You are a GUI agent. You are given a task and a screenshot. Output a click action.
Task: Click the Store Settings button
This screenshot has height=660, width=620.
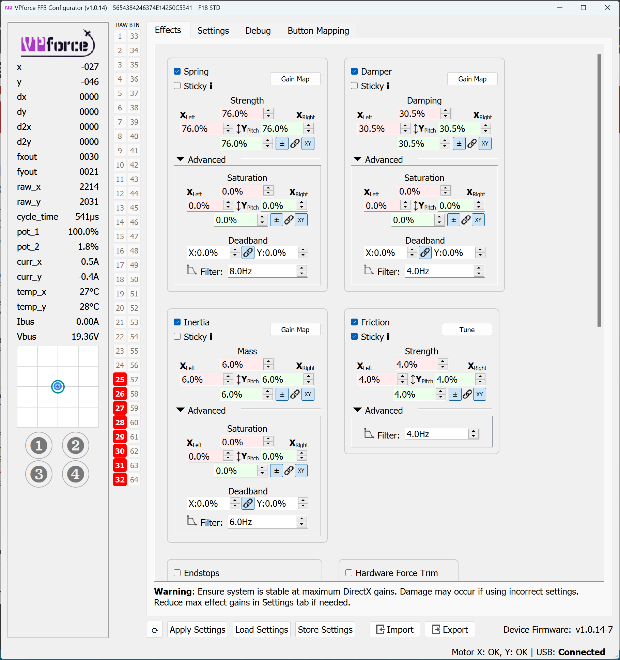coord(325,630)
